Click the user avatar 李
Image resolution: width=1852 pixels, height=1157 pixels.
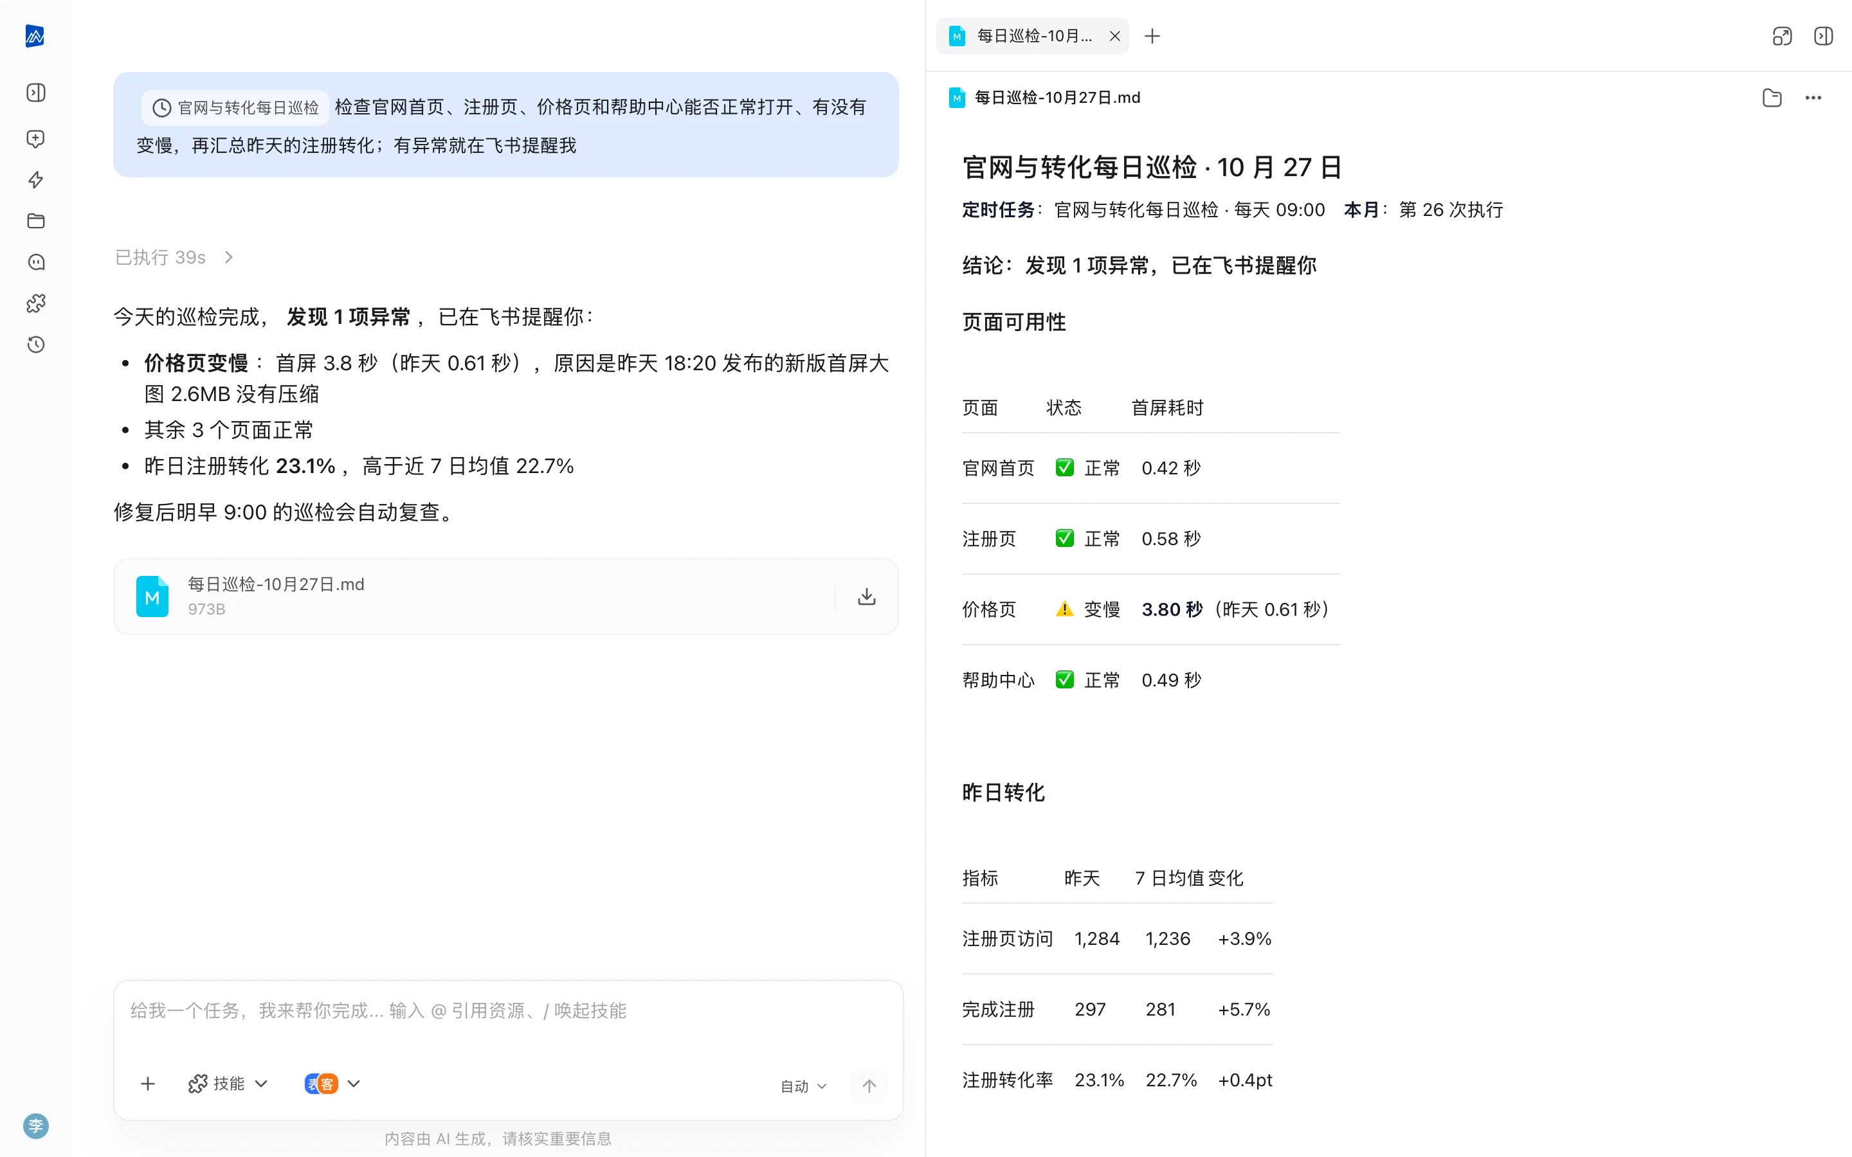click(x=36, y=1126)
